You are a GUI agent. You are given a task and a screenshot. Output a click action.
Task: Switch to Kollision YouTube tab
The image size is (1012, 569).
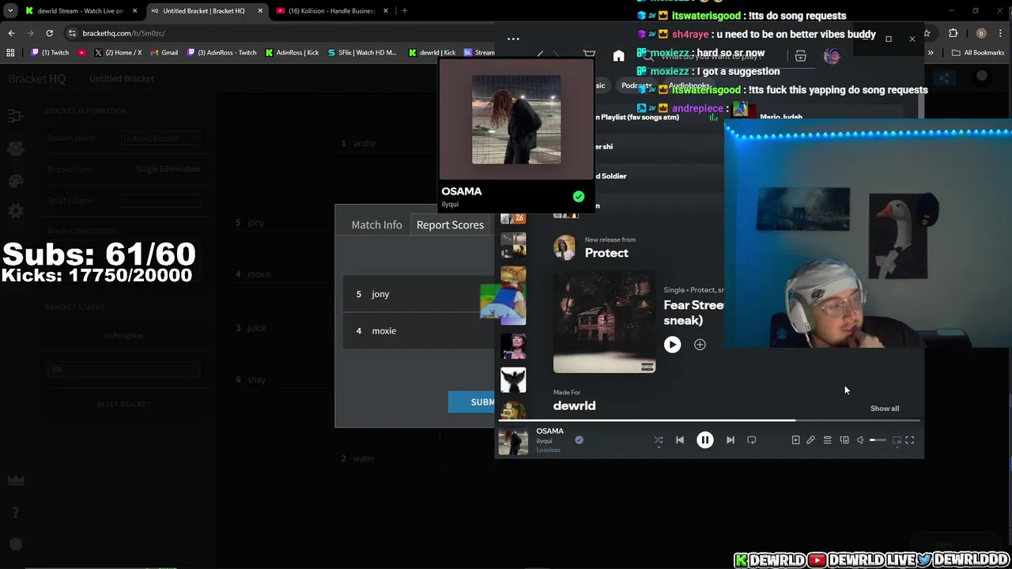click(330, 11)
